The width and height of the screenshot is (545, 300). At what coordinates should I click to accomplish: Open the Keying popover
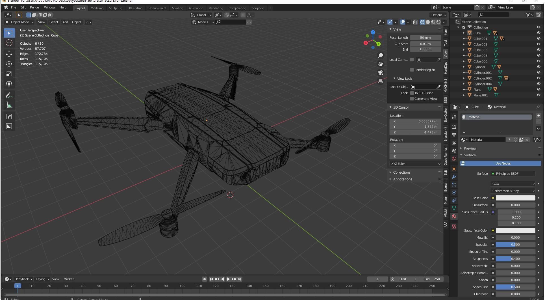tap(42, 279)
